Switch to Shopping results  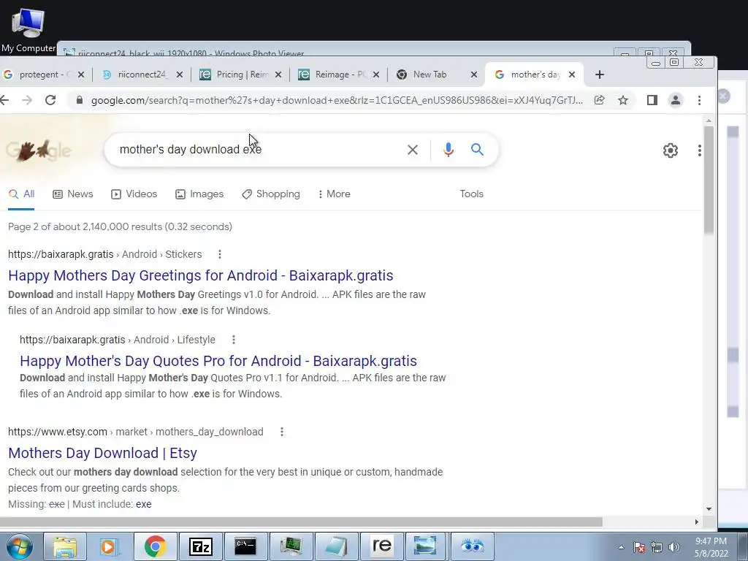pos(270,194)
